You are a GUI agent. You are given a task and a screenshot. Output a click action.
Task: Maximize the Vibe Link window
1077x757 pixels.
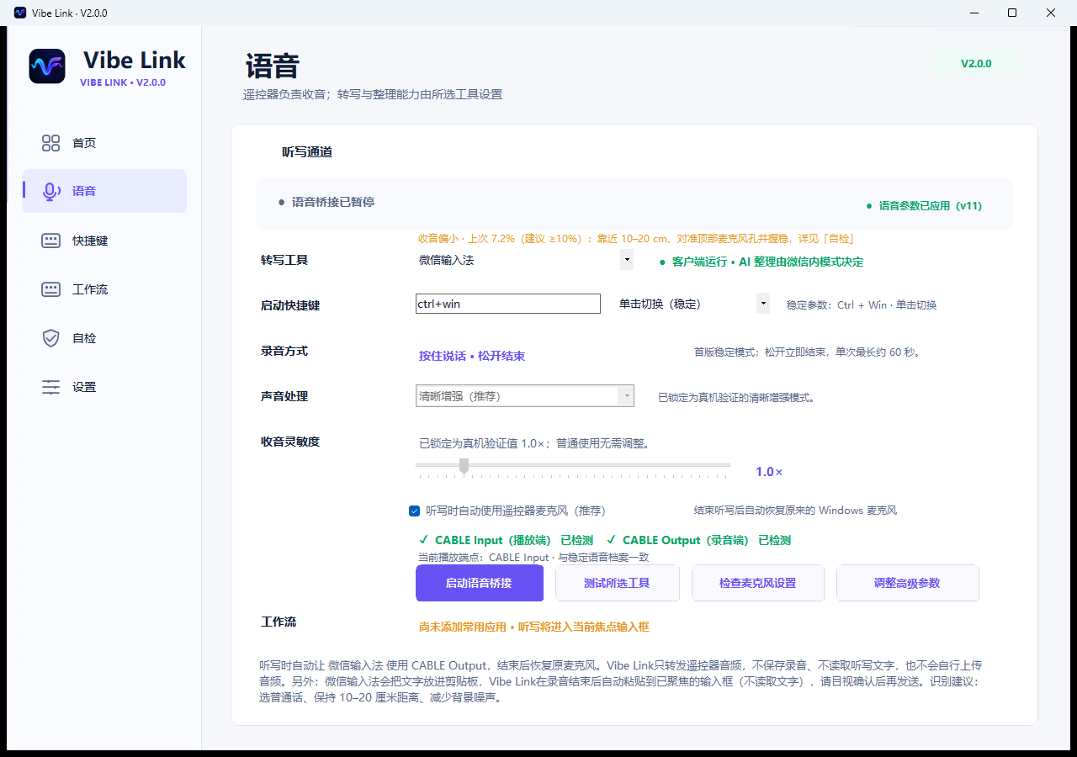pyautogui.click(x=1012, y=13)
